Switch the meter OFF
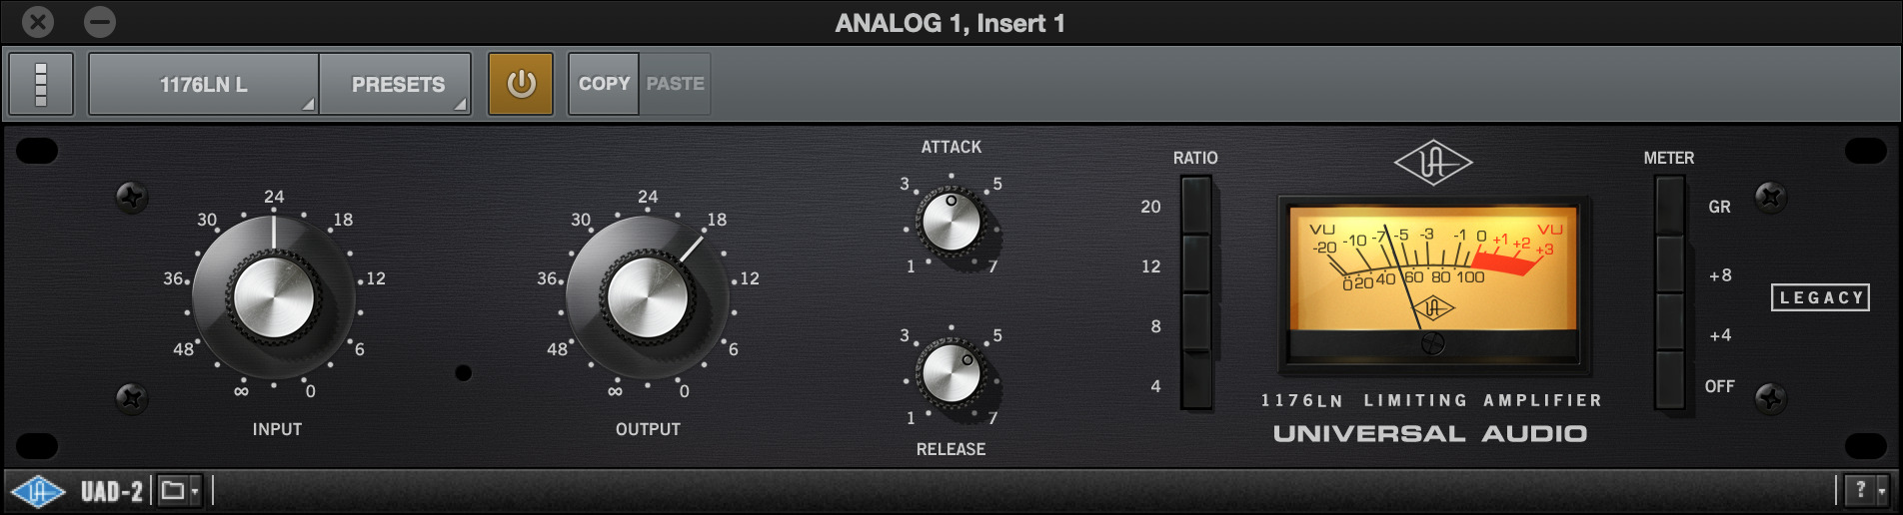Screen dimensions: 1903x515 coord(1670,380)
